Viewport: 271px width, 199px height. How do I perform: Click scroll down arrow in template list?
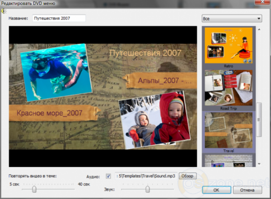tap(259, 163)
